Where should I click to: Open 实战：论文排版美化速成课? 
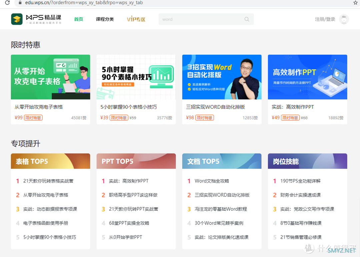coord(221,237)
